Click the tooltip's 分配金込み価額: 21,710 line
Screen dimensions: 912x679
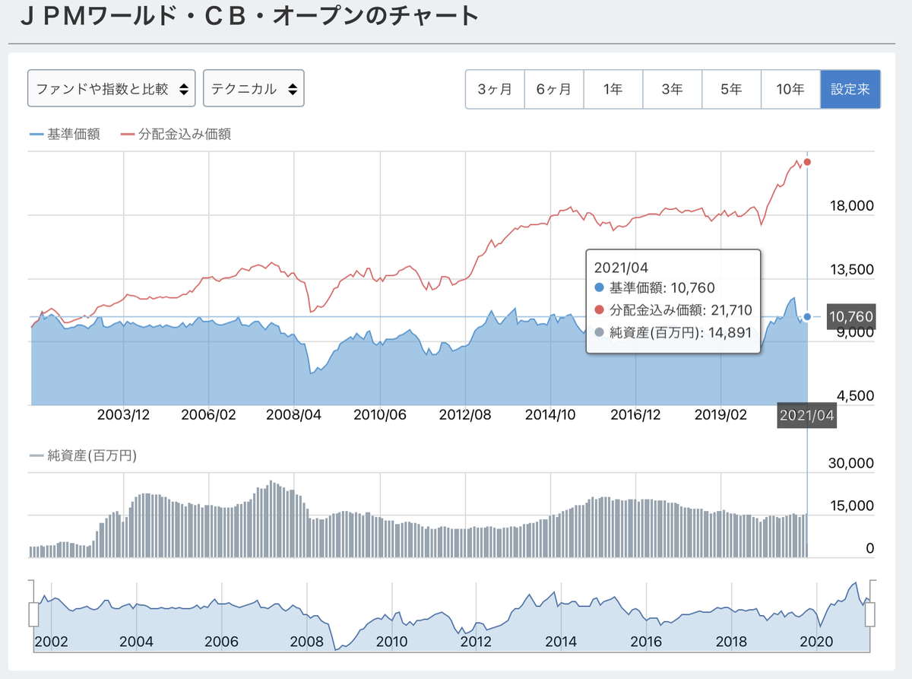pos(673,309)
